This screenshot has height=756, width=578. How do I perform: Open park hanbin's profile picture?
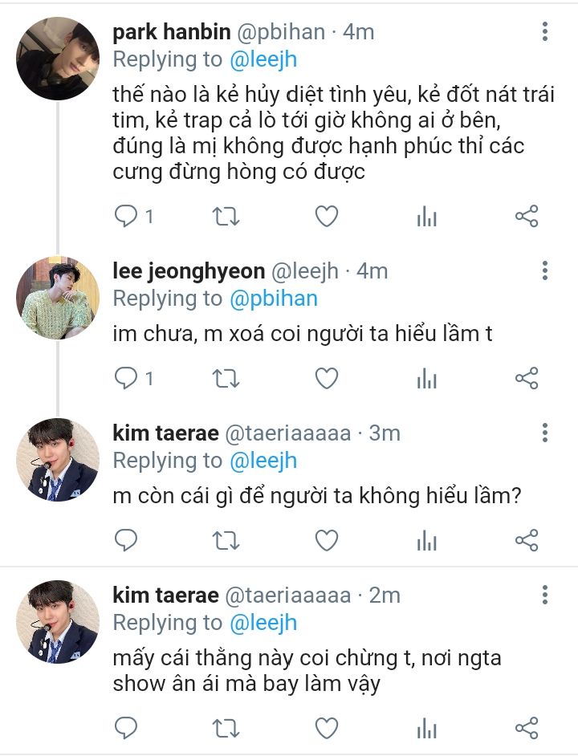coord(58,58)
